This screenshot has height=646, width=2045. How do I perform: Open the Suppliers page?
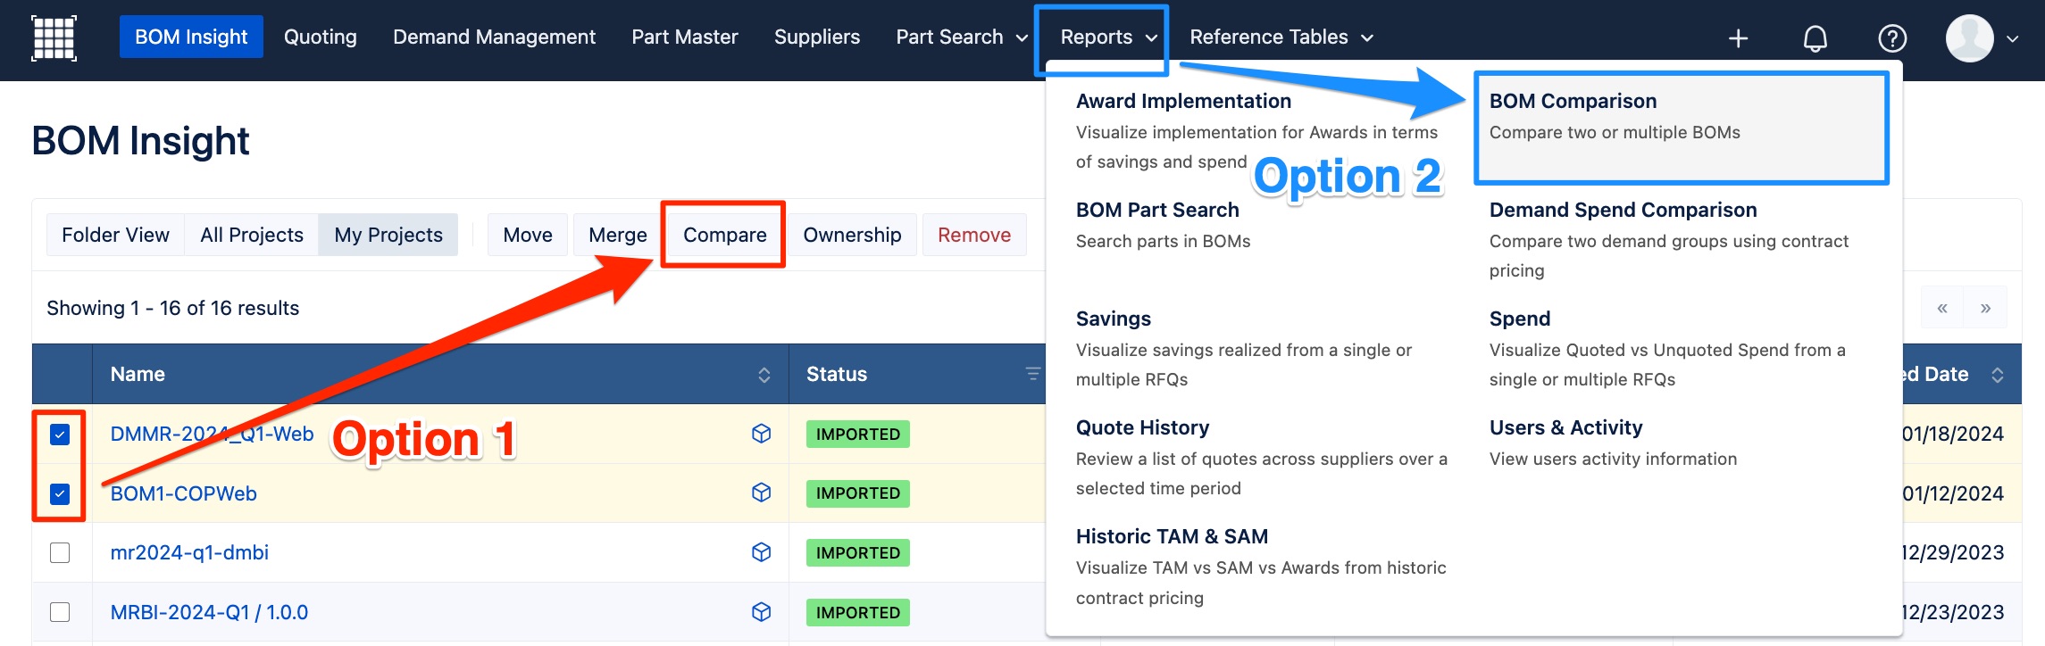(x=817, y=37)
